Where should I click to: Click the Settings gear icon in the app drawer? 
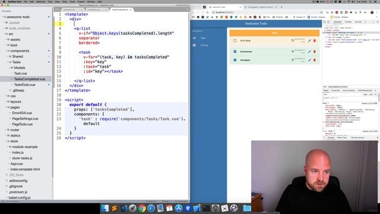[x=194, y=45]
